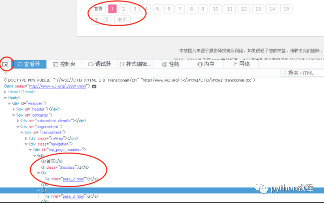Viewport: 324px width, 203px height.
Task: Focus the 搜索 HTML search field
Action: 302,73
